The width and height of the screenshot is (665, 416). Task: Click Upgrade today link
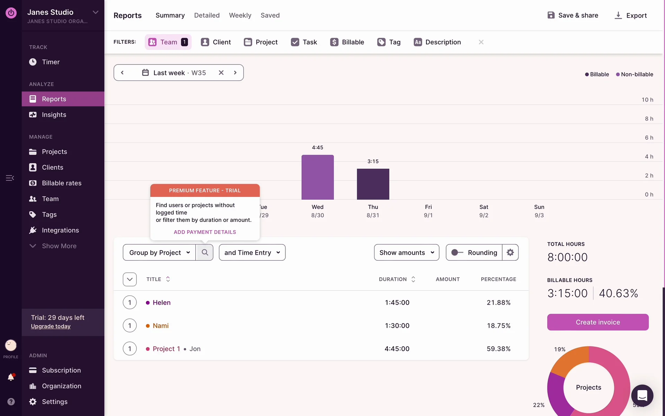click(x=51, y=326)
